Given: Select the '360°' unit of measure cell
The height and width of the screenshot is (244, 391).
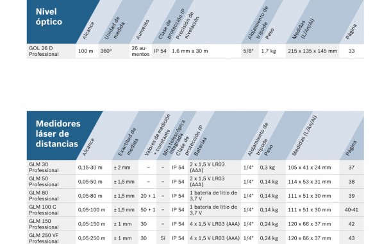Looking at the screenshot, I should 106,51.
